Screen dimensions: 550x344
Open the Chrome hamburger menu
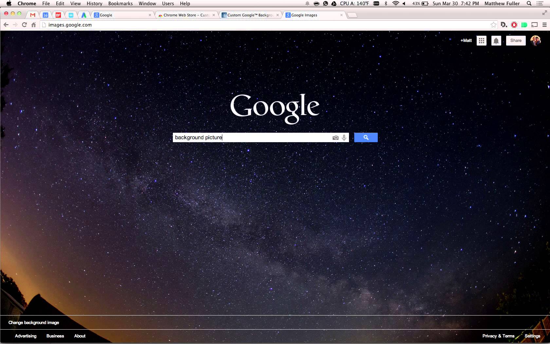coord(545,25)
